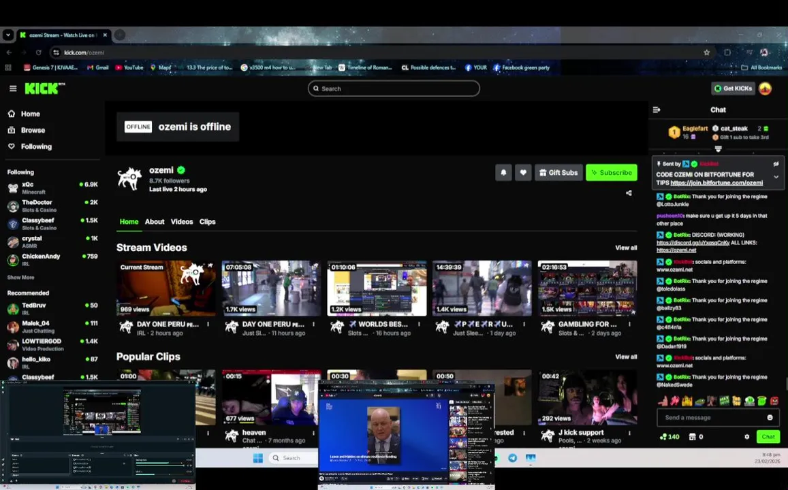Switch to the Videos tab
This screenshot has height=490, width=788.
coord(181,221)
